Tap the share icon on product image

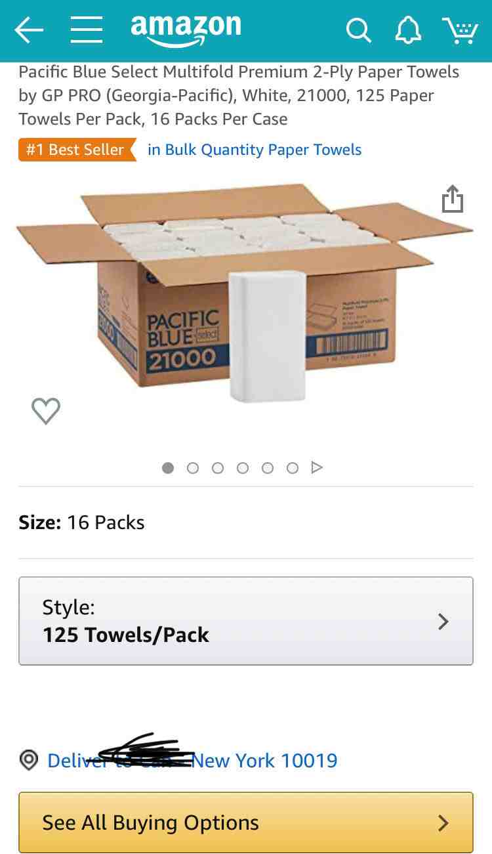click(x=452, y=199)
